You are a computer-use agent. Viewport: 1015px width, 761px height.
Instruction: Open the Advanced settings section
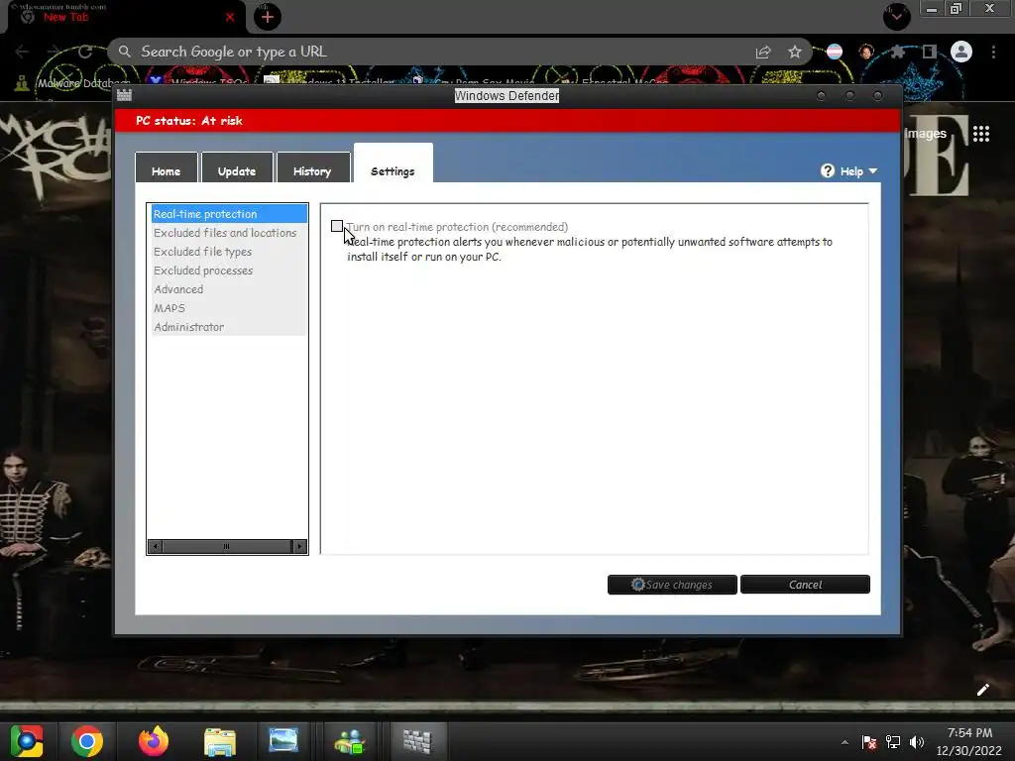pyautogui.click(x=229, y=288)
